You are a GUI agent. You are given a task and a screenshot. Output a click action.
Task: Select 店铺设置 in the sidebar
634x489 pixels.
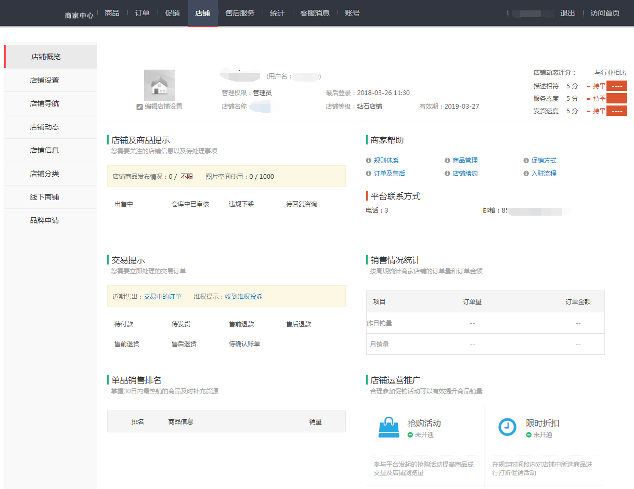50,80
